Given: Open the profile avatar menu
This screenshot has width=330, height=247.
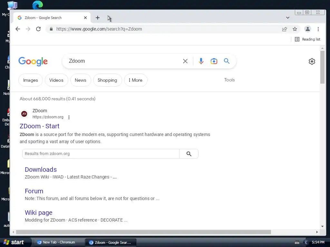Looking at the screenshot, I should pyautogui.click(x=308, y=29).
